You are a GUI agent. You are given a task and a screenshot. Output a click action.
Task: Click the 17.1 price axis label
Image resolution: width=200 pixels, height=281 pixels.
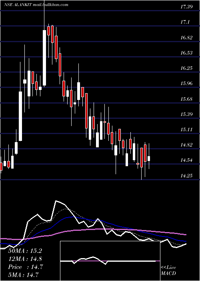185,22
